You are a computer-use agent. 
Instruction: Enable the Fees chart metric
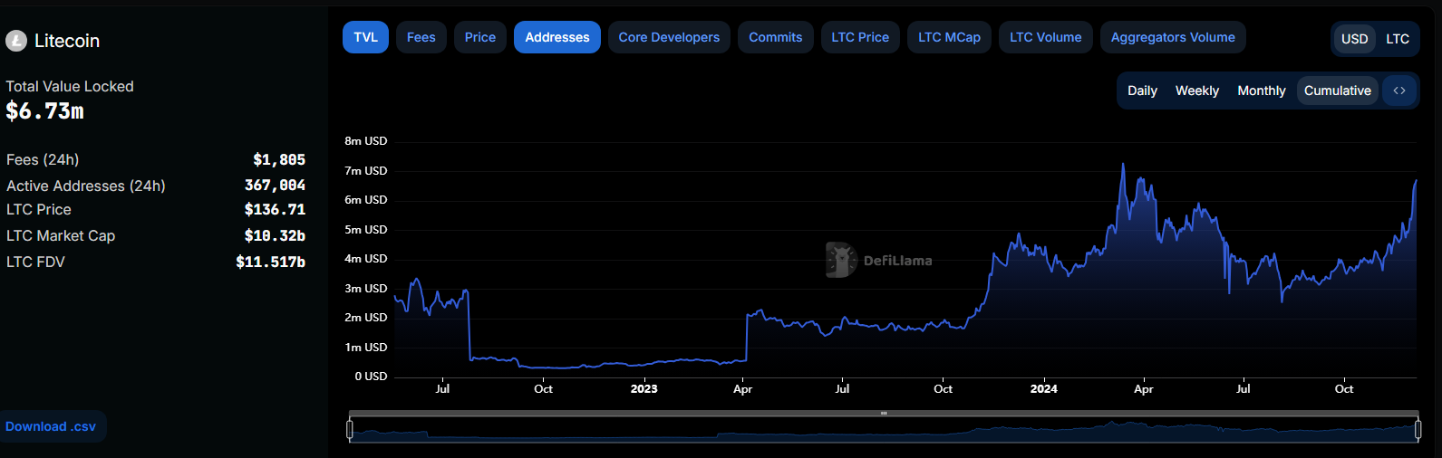coord(421,37)
